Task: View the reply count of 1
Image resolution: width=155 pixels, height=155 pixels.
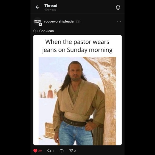Action: tap(53, 151)
